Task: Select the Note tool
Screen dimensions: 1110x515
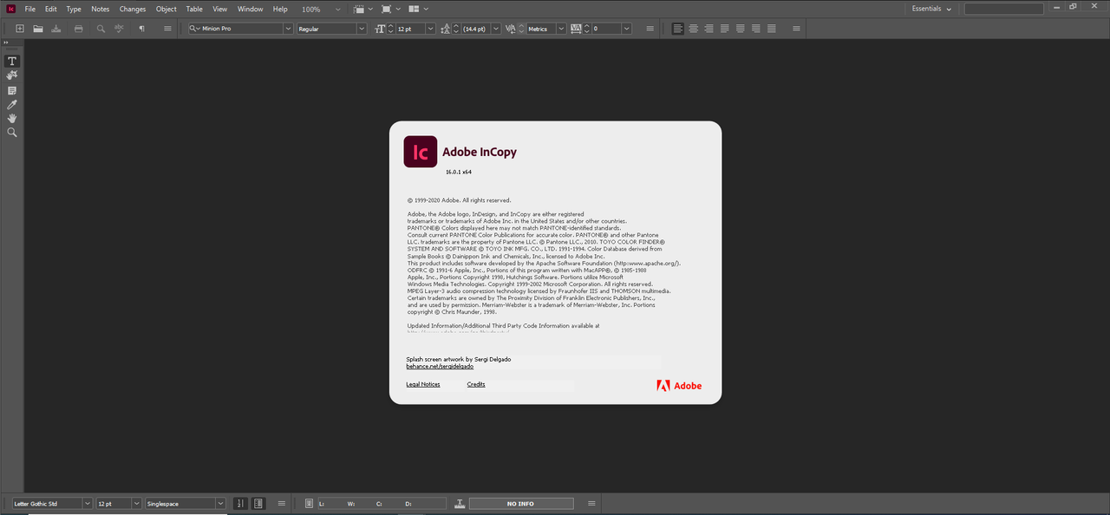Action: point(12,90)
